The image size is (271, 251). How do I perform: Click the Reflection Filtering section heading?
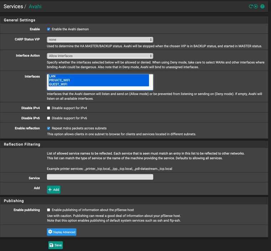click(22, 144)
